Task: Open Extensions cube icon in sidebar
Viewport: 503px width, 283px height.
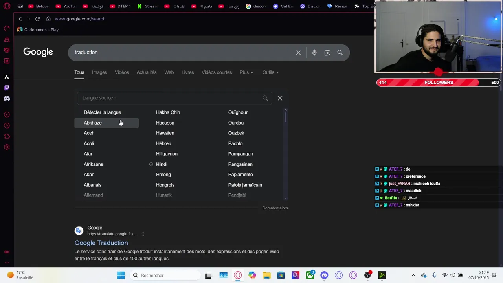Action: click(x=7, y=136)
